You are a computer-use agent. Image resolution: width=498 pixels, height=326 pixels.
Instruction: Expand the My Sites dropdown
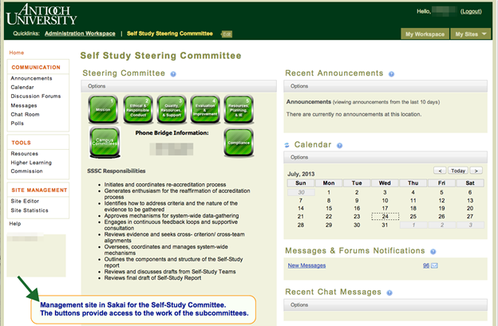point(470,34)
